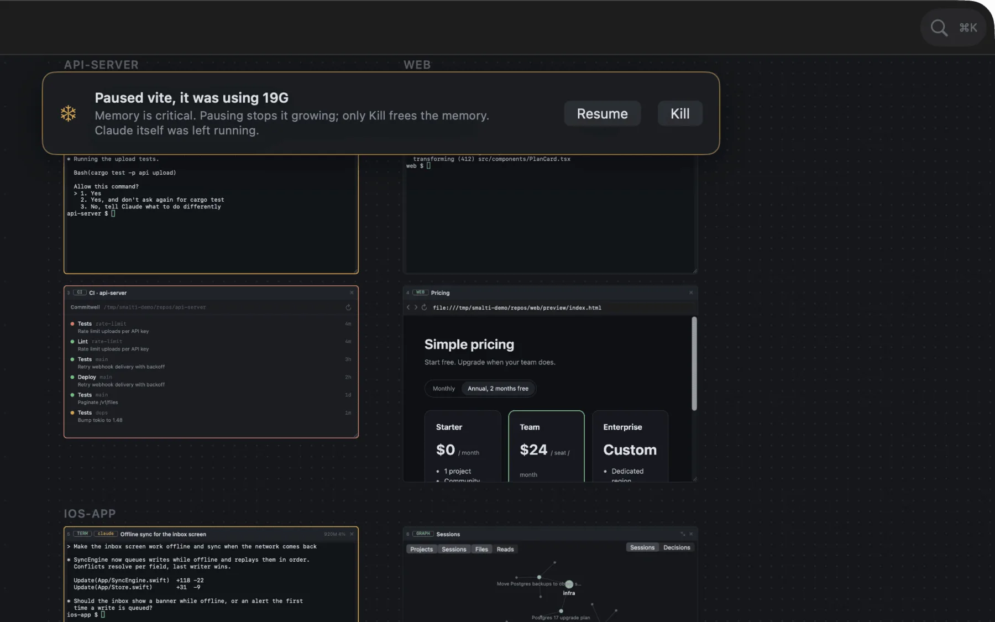Screen dimensions: 995x622
Task: Toggle the Sessions filter chip in the graph
Action: click(454, 549)
